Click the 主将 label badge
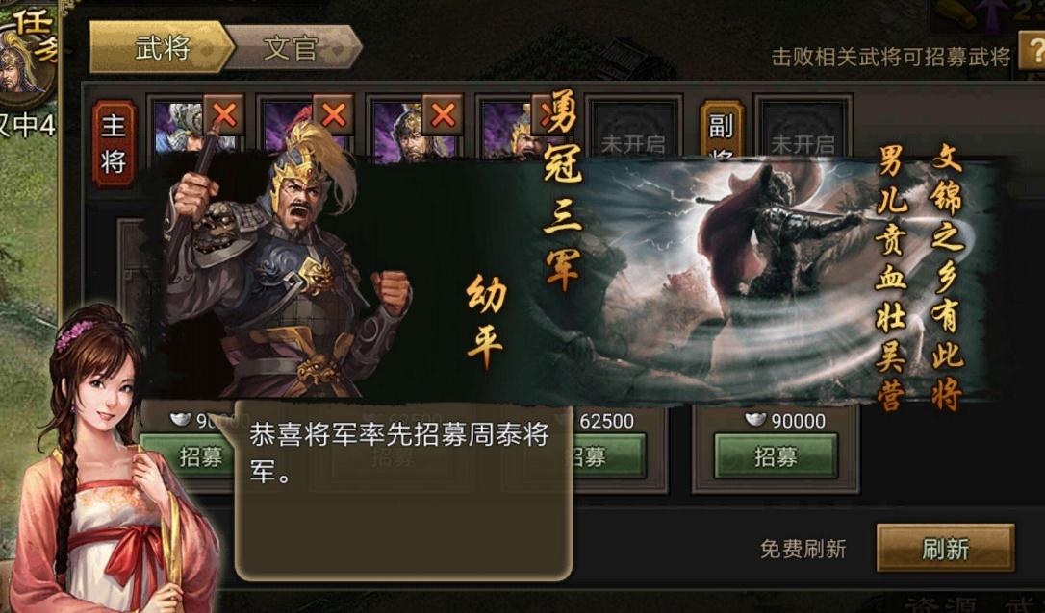This screenshot has height=613, width=1045. (x=114, y=143)
